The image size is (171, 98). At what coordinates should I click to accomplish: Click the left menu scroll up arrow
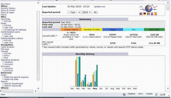38,3
